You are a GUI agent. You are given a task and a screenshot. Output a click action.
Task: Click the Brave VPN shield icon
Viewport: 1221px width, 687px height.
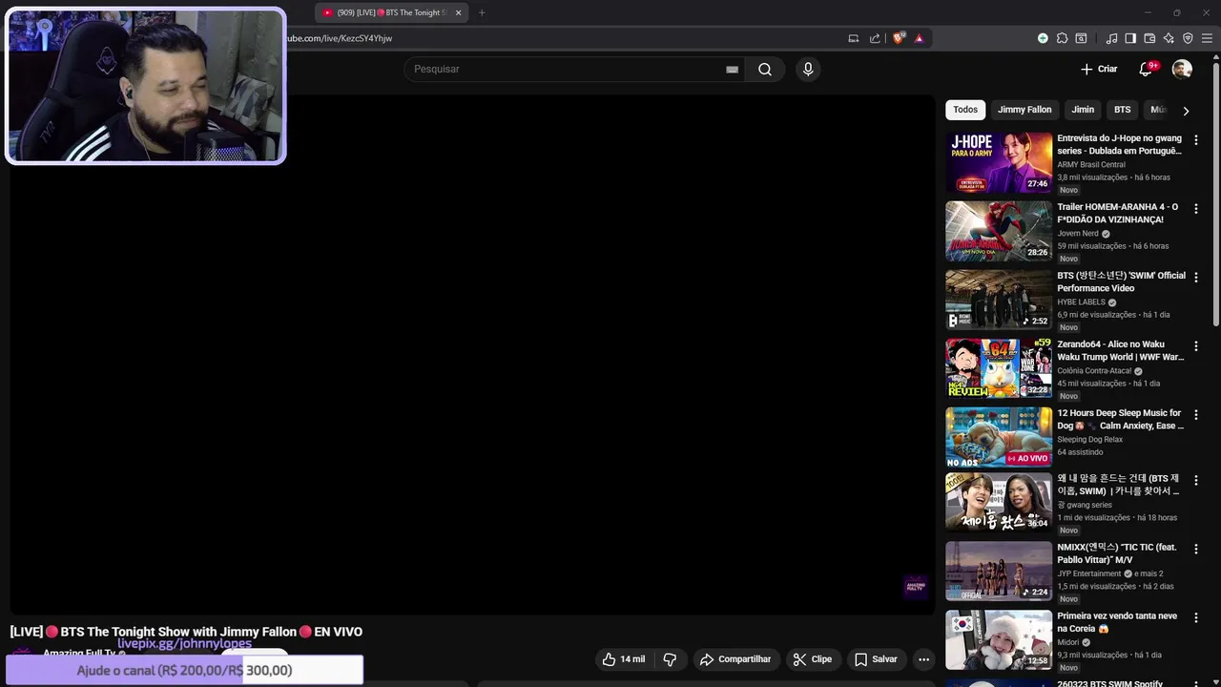point(1188,38)
